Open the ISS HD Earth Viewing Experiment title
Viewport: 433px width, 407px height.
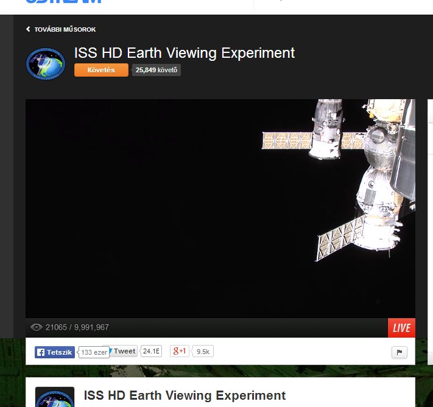[184, 53]
